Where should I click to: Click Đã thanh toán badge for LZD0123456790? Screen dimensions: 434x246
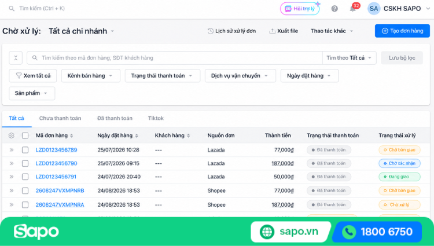tap(329, 163)
